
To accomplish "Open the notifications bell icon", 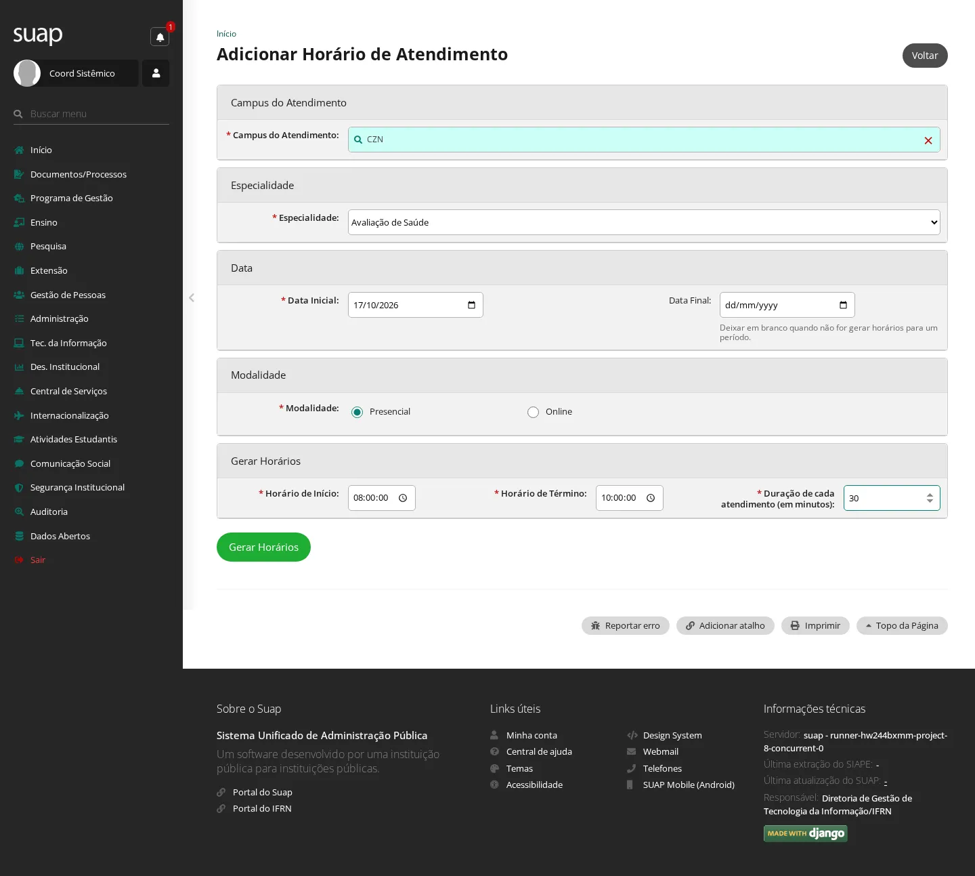I will coord(160,37).
